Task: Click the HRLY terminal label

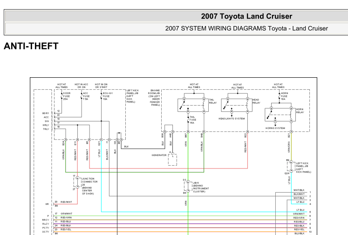Action: tap(46, 125)
